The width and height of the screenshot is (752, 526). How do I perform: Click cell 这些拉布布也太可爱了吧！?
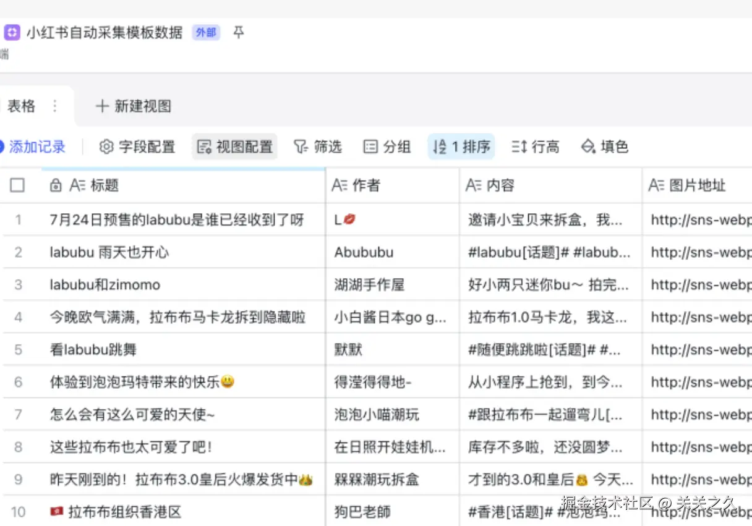[183, 447]
